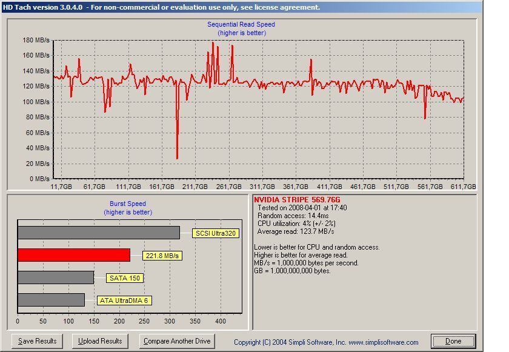Click the 461,7GB axis label
This screenshot has height=352, width=509.
click(362, 187)
